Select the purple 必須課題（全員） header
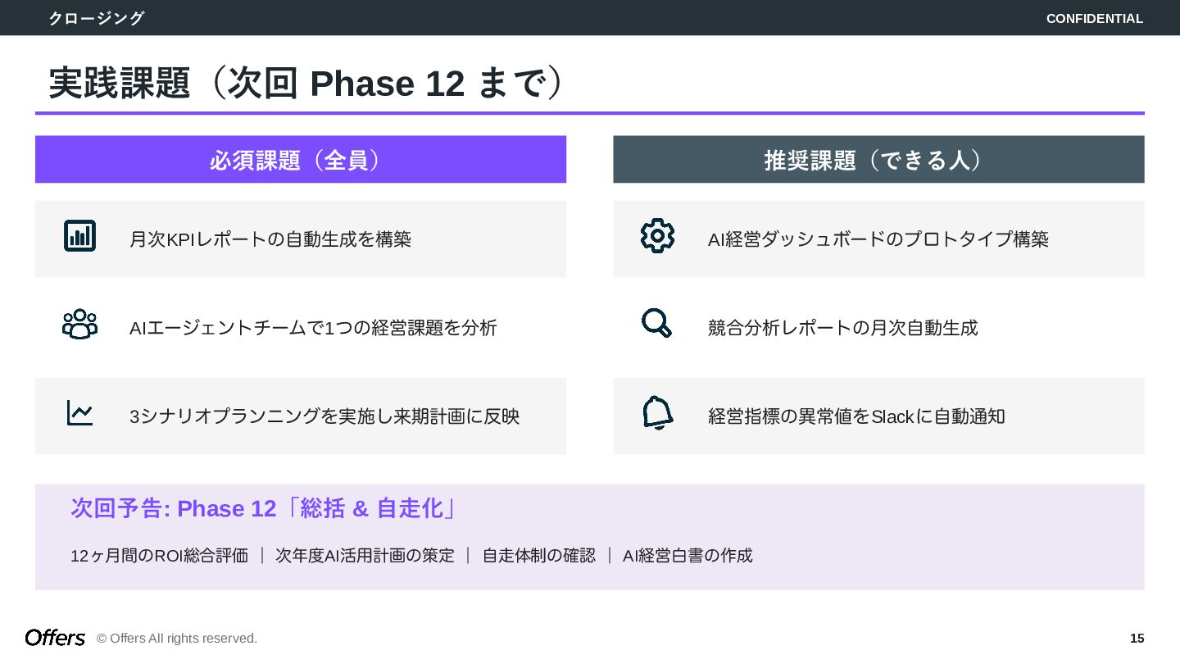This screenshot has height=664, width=1180. point(300,160)
